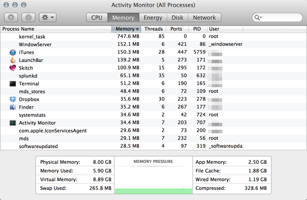Sort by the Threads column
The width and height of the screenshot is (307, 200).
coord(154,29)
